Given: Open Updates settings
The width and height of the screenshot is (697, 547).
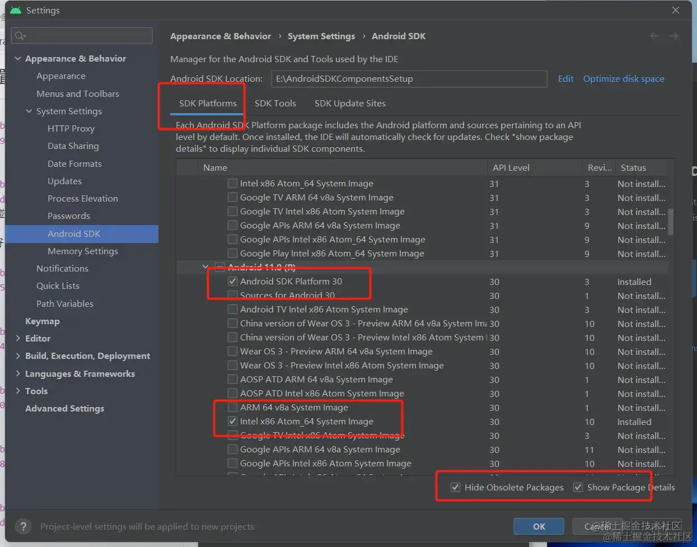Looking at the screenshot, I should pos(64,181).
